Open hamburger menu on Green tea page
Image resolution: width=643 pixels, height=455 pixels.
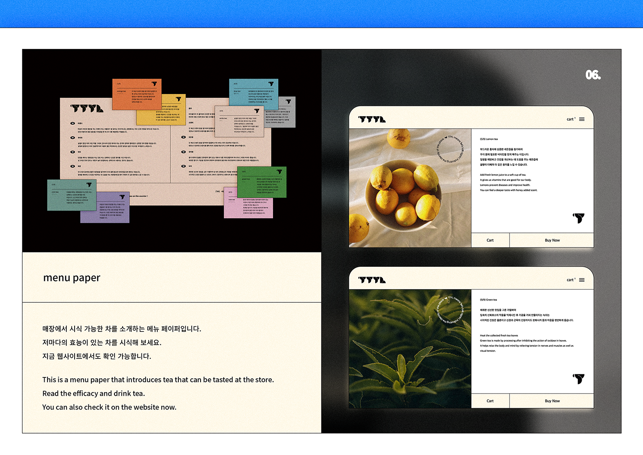pyautogui.click(x=582, y=280)
